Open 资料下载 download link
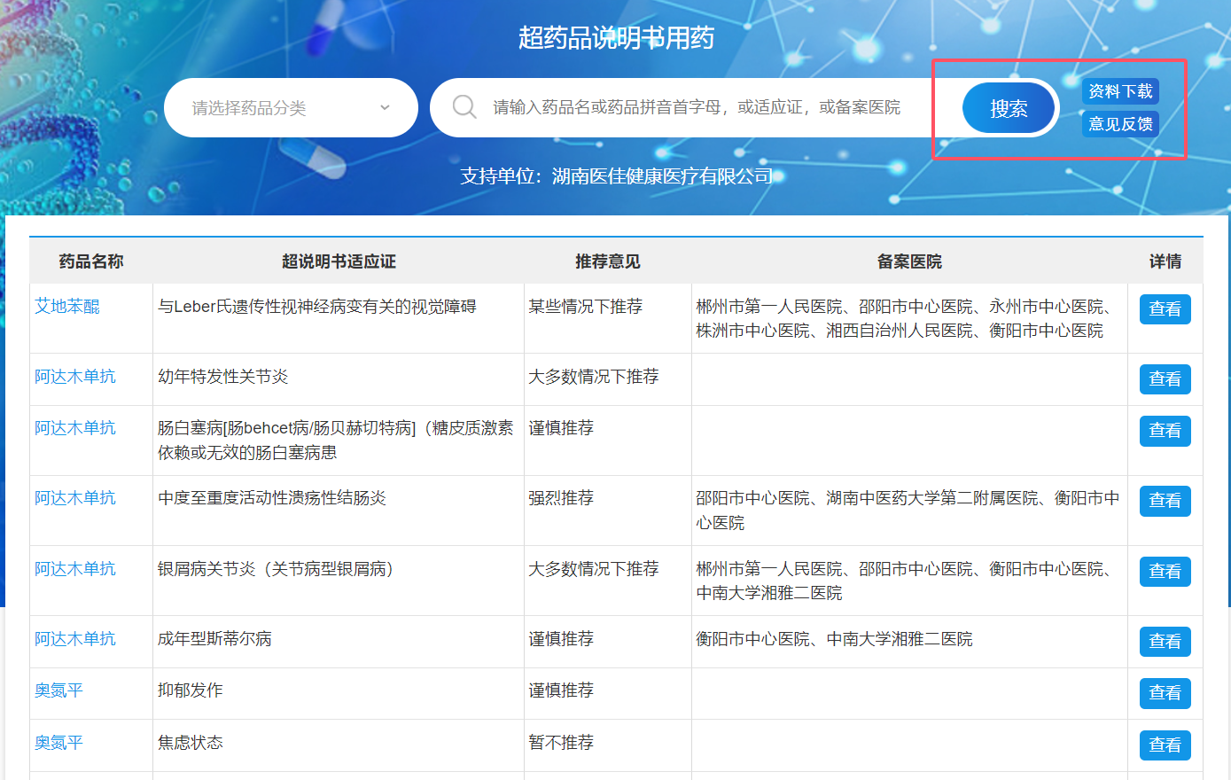 pyautogui.click(x=1120, y=91)
